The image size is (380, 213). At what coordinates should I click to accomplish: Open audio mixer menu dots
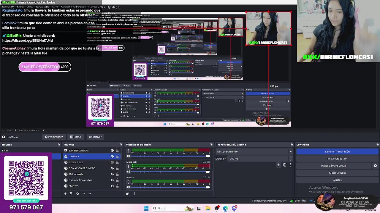click(134, 194)
